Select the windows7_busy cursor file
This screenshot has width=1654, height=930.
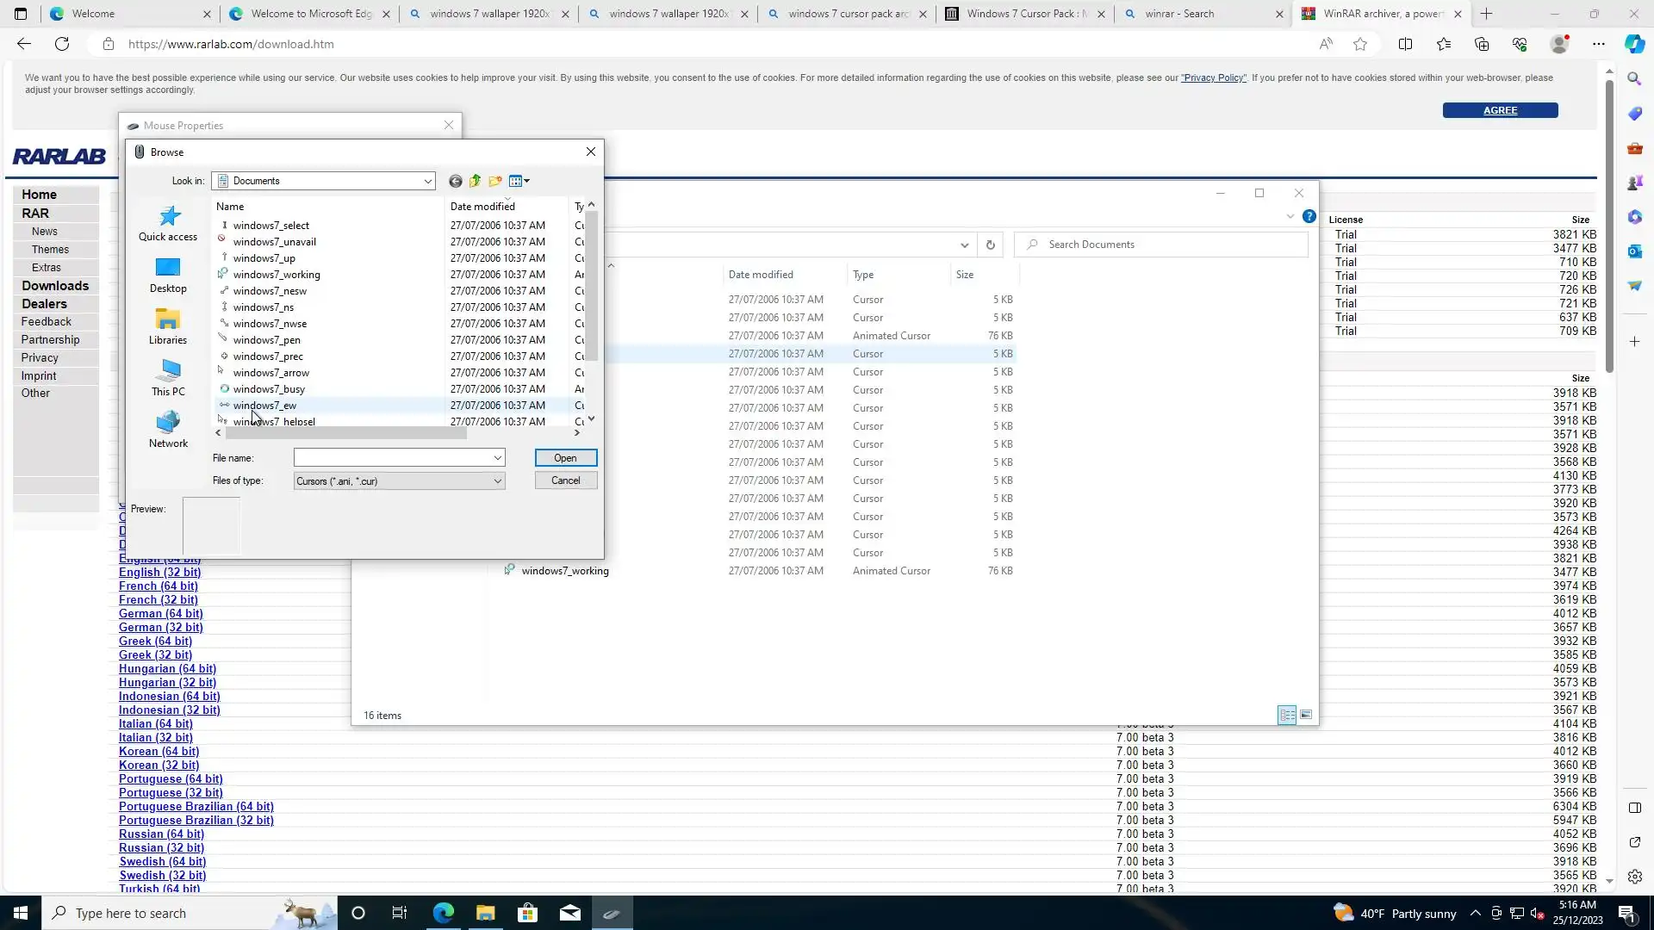click(x=269, y=389)
